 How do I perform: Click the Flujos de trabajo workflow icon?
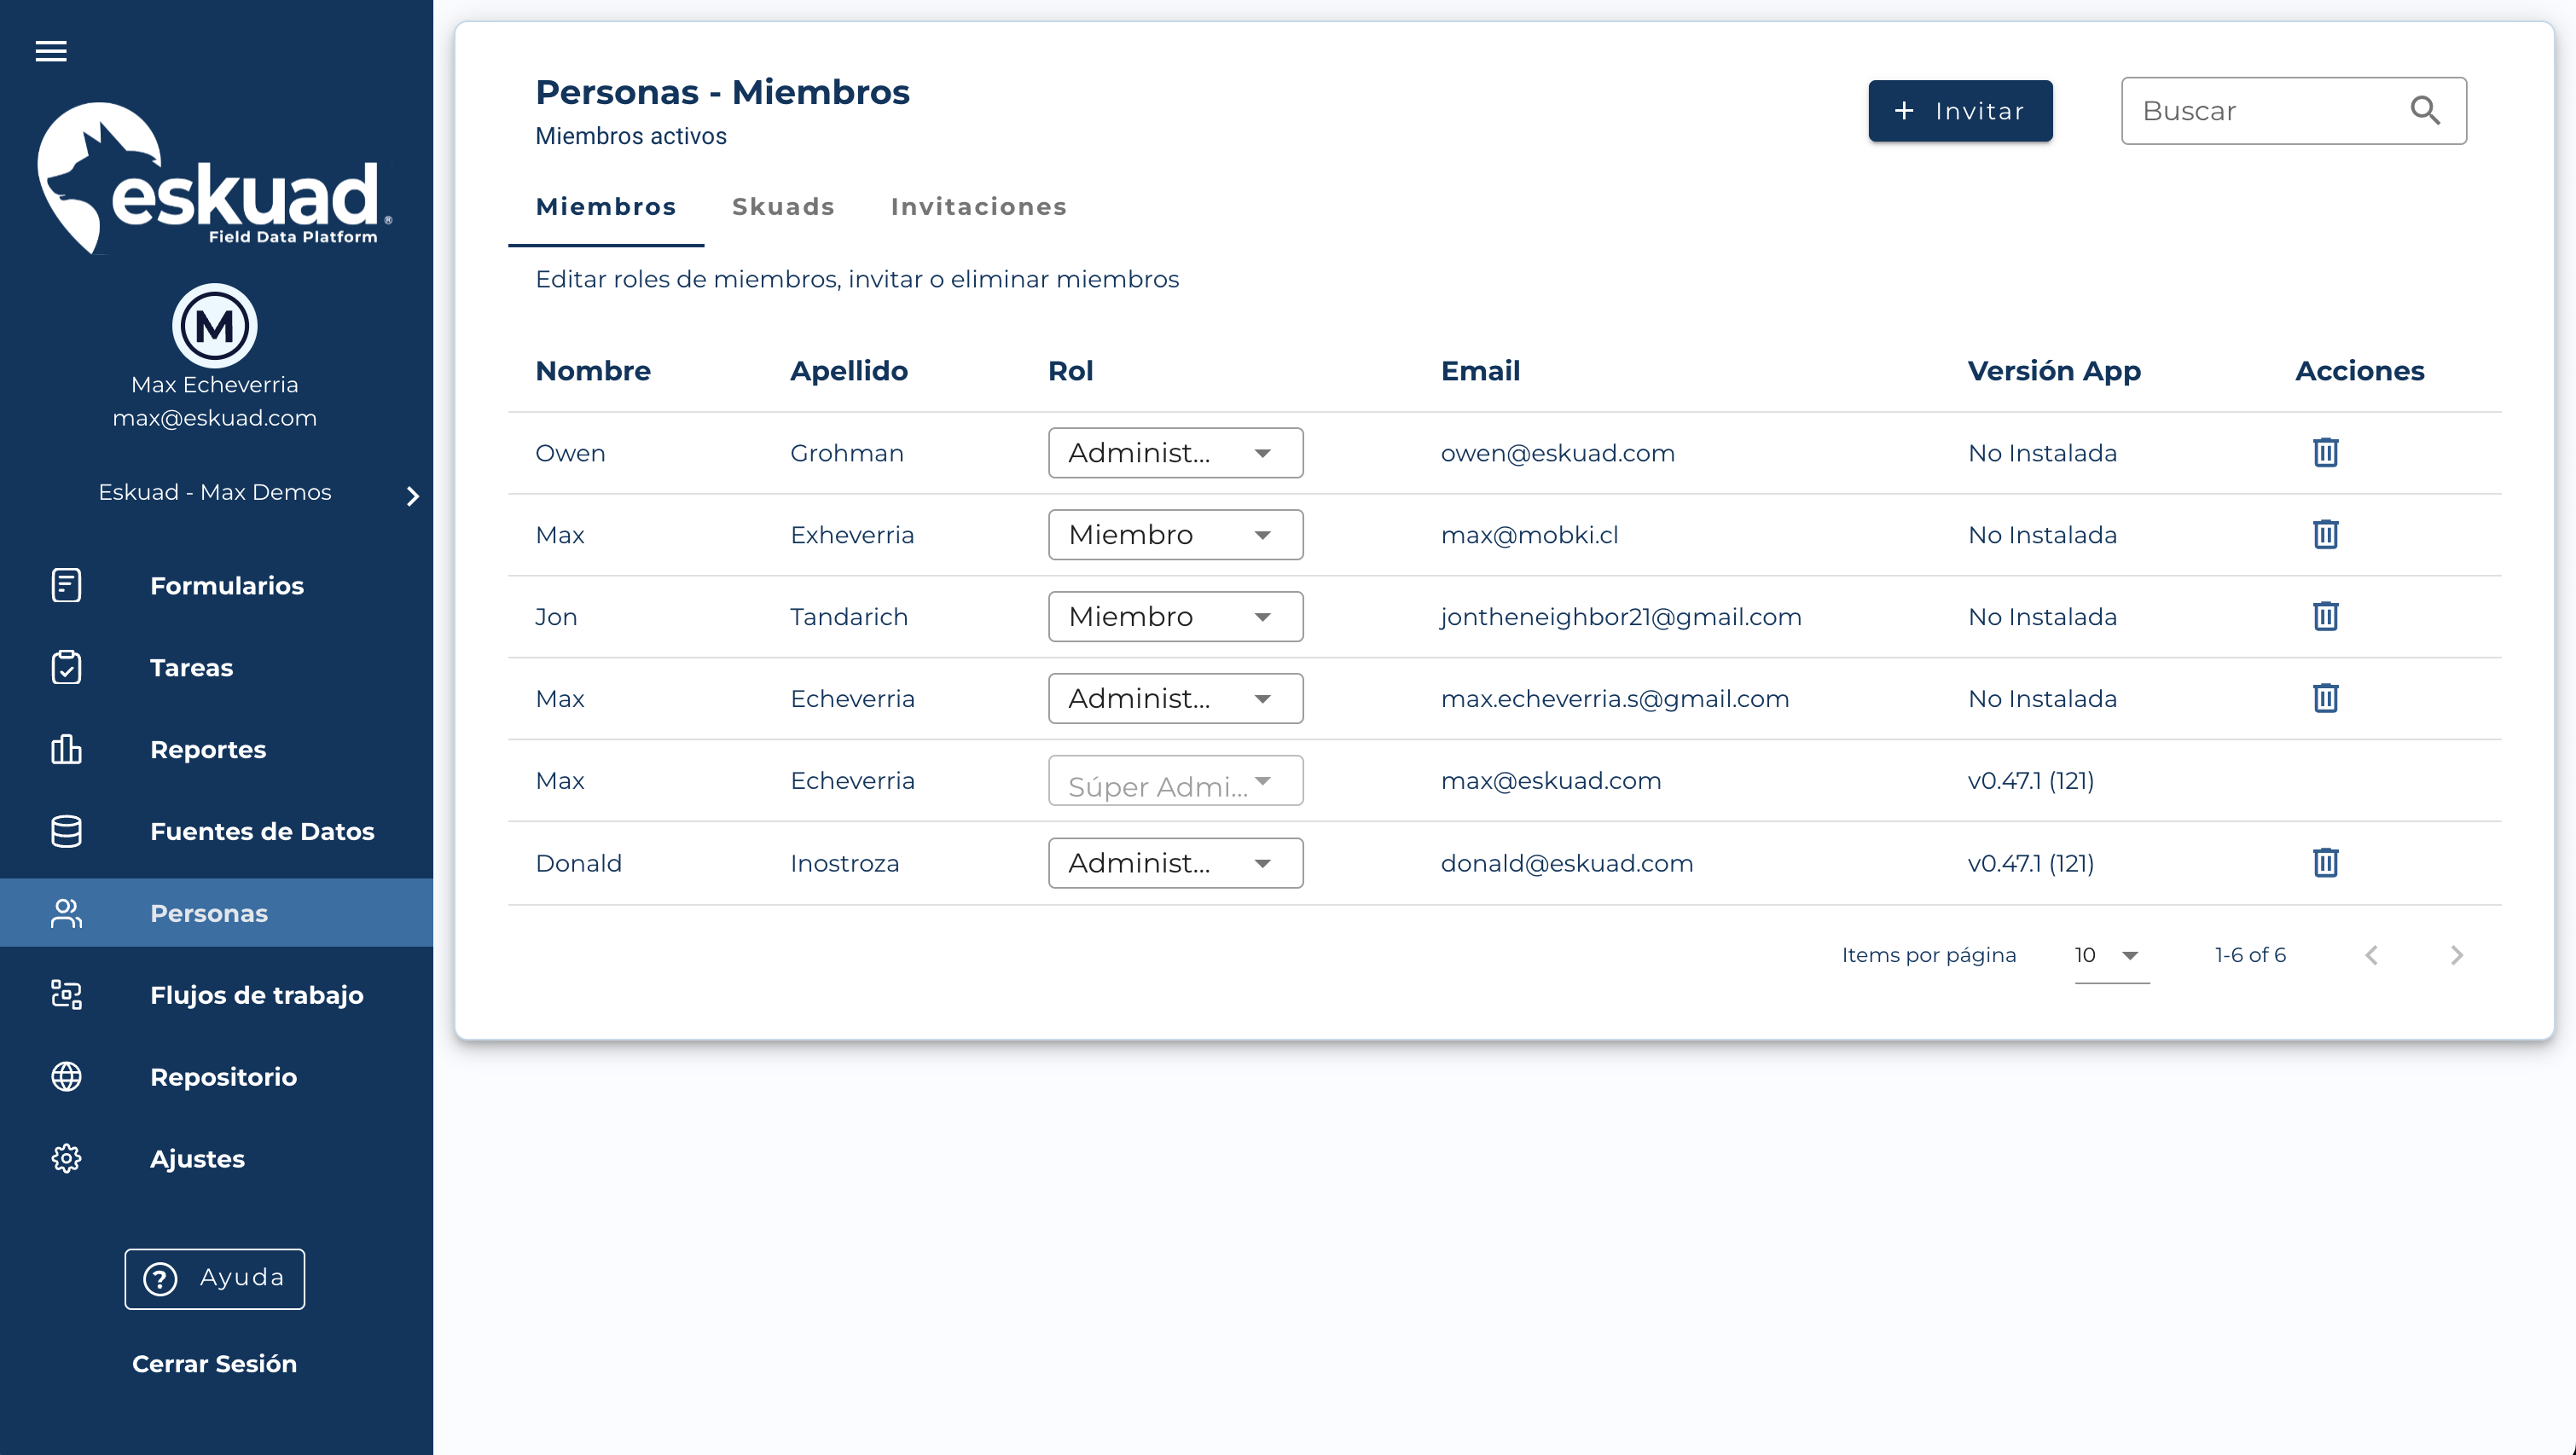[66, 995]
